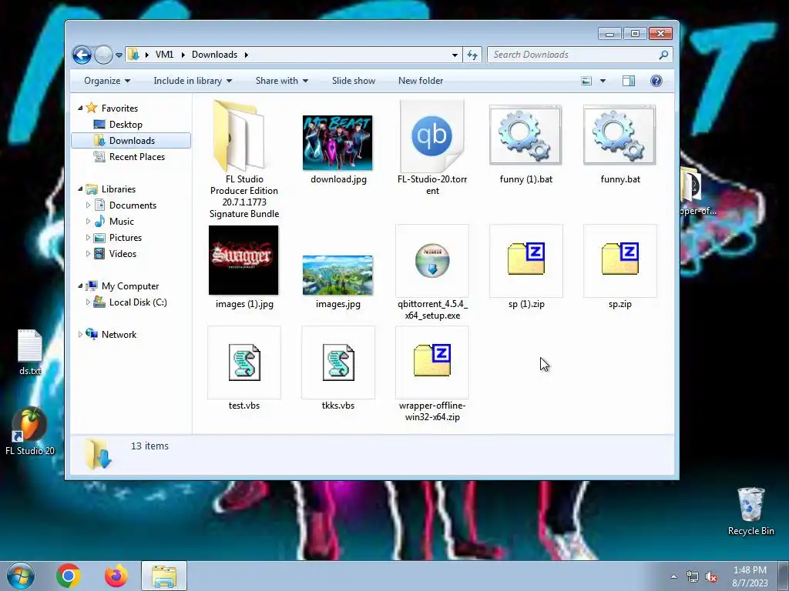789x591 pixels.
Task: Select the wrapper-offline-win32-x64.zip icon
Action: [x=431, y=360]
